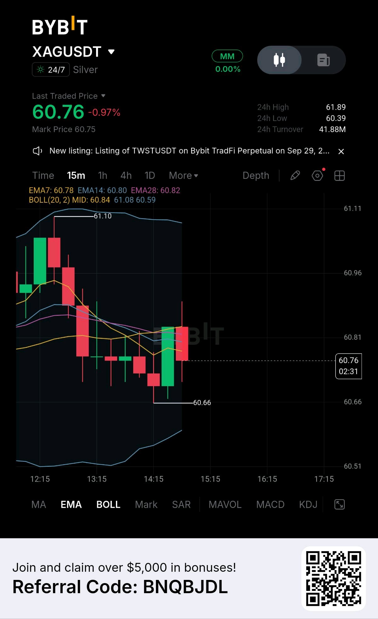Tap the 24/7 trading badge
The width and height of the screenshot is (378, 619).
pos(51,70)
